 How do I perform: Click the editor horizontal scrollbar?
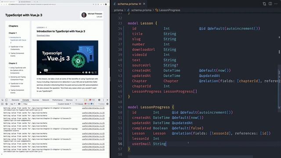[x=190, y=157]
